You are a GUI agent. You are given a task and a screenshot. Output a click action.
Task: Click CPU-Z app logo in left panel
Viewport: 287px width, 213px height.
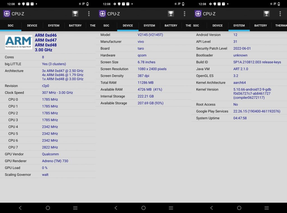pos(7,14)
